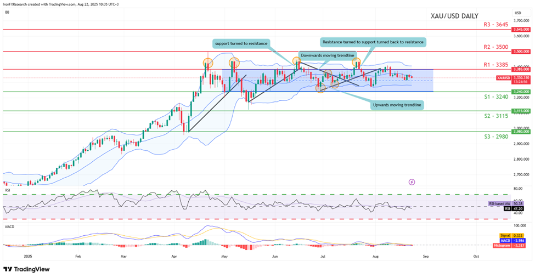Click the leftmost orange circle marker on chart

pos(207,63)
